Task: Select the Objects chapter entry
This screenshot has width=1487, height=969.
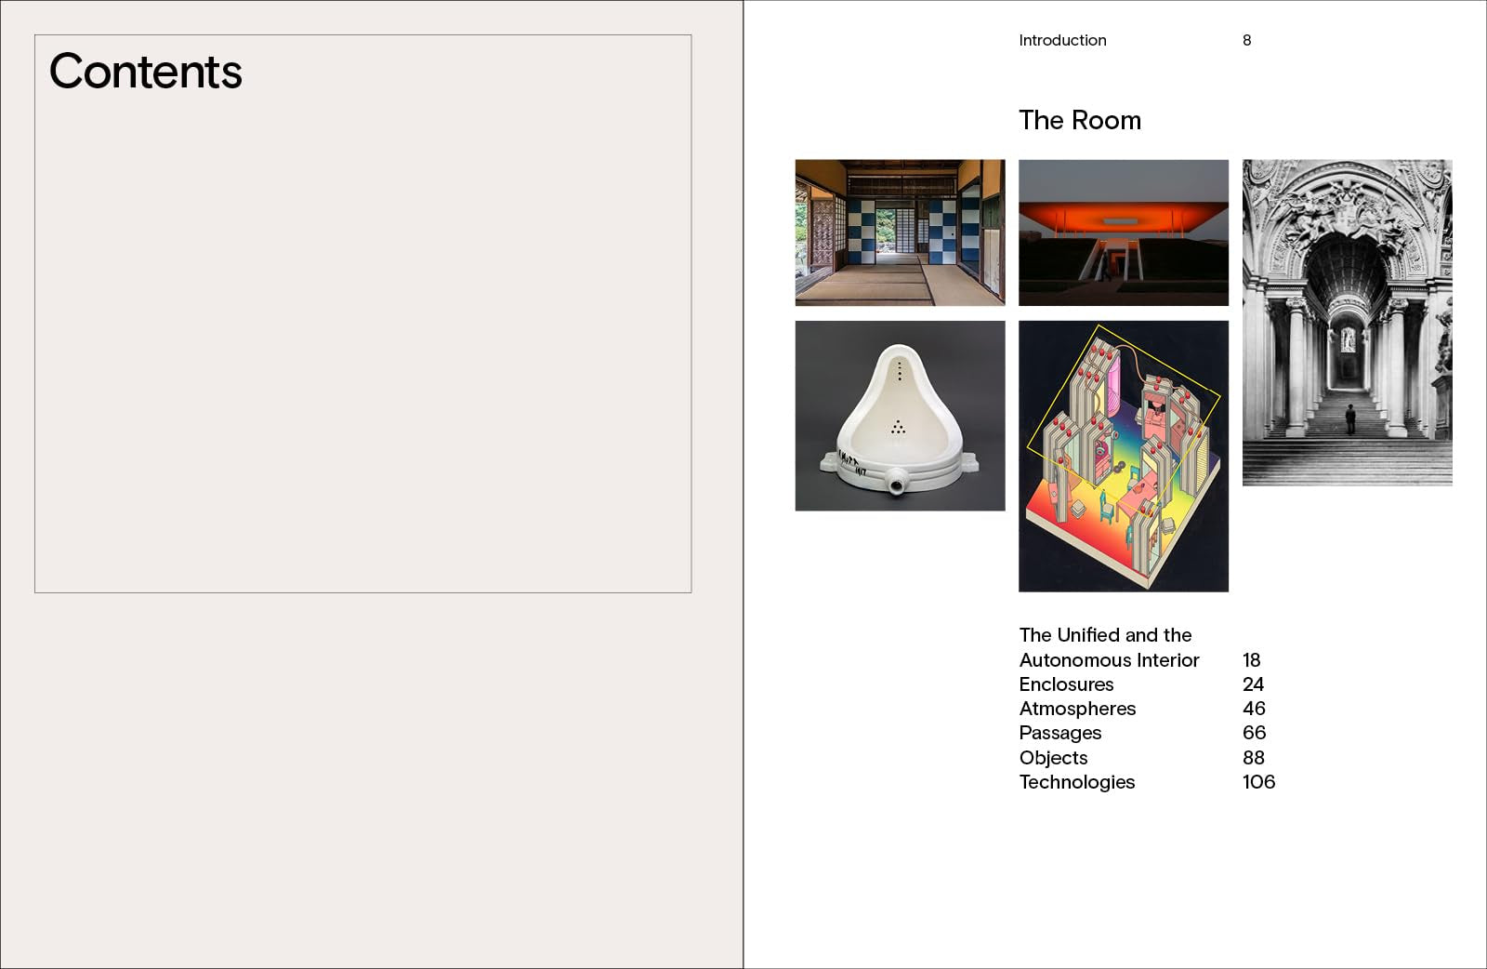Action: click(x=1053, y=758)
